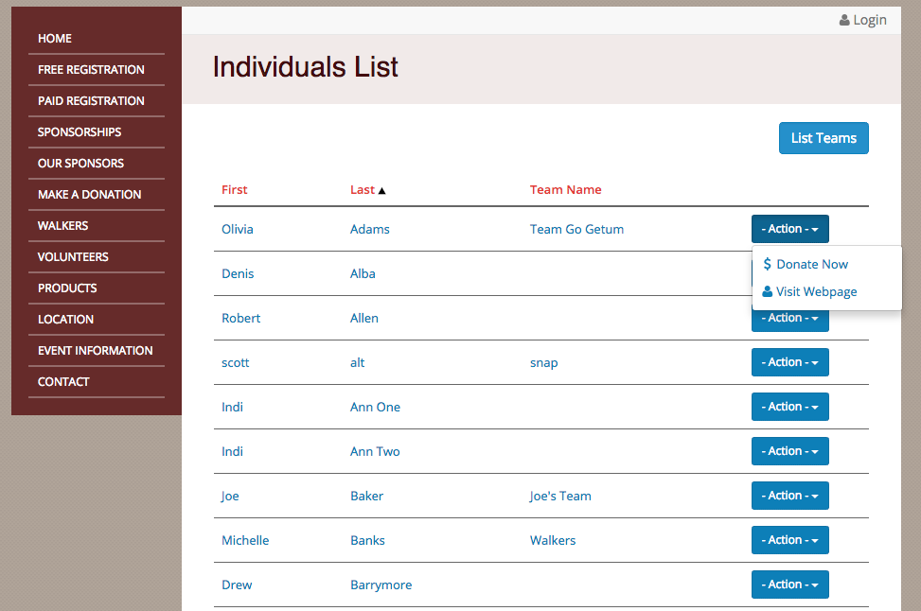Select PRODUCTS in the sidebar
921x611 pixels.
[x=67, y=288]
